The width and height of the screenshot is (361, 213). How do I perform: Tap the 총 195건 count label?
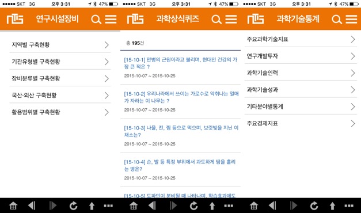135,43
